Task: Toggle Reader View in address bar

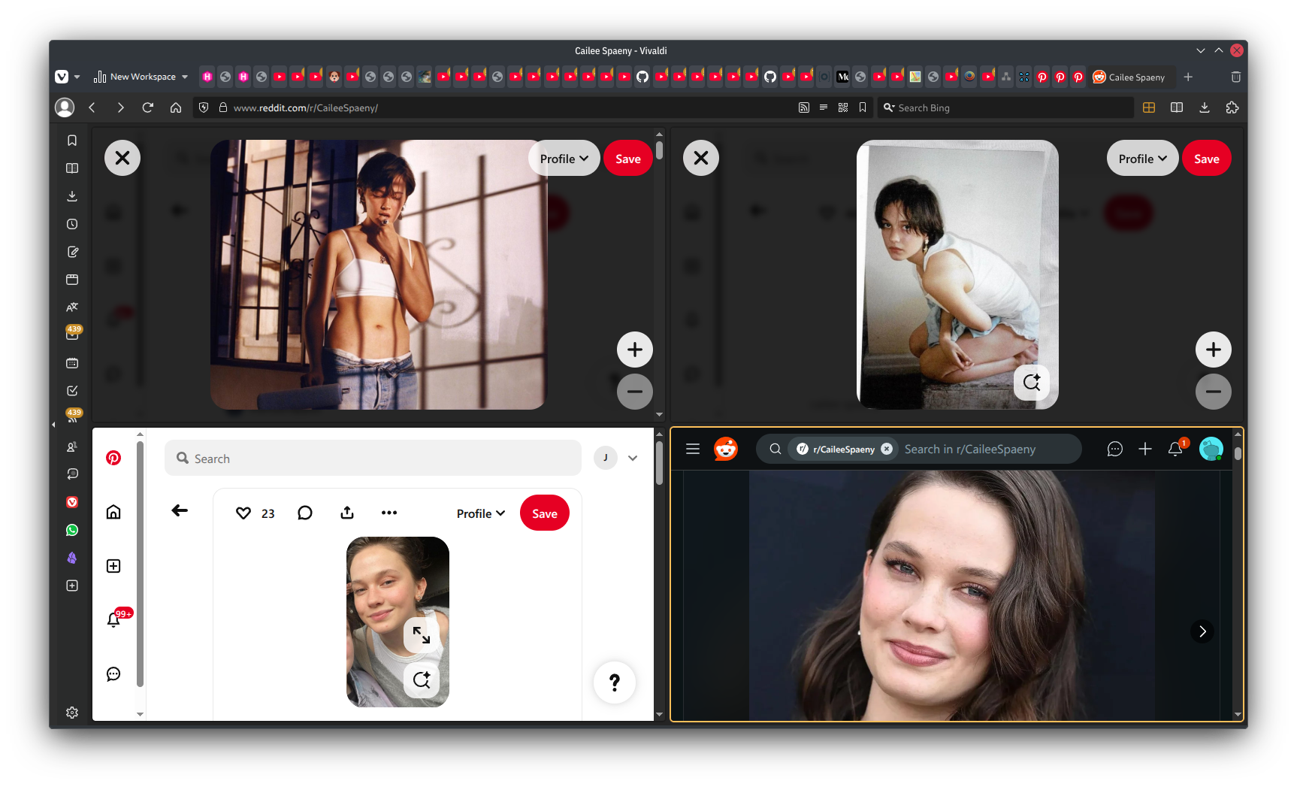Action: (x=824, y=107)
